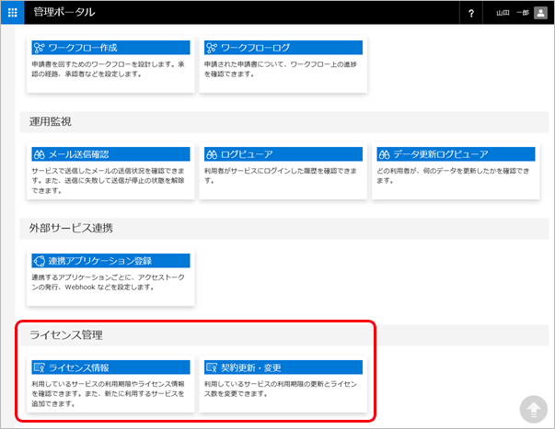
Task: Click the help question mark icon
Action: tap(471, 13)
